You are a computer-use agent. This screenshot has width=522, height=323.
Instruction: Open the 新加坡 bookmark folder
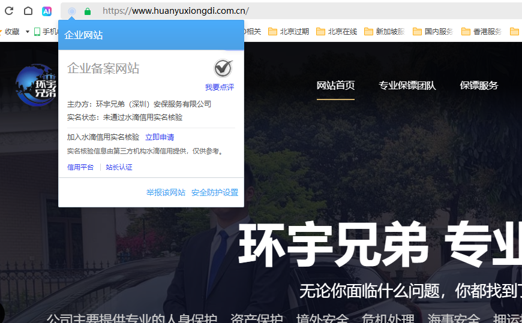point(385,31)
